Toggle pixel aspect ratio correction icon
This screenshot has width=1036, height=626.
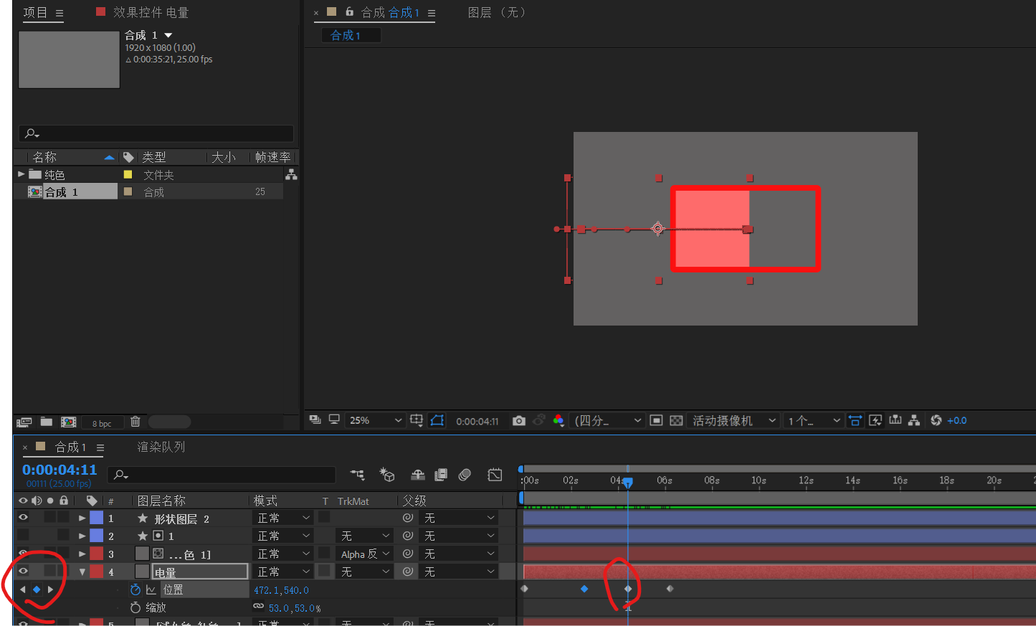point(855,420)
